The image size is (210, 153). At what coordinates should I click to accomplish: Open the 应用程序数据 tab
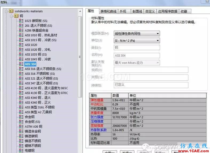pos(168,11)
